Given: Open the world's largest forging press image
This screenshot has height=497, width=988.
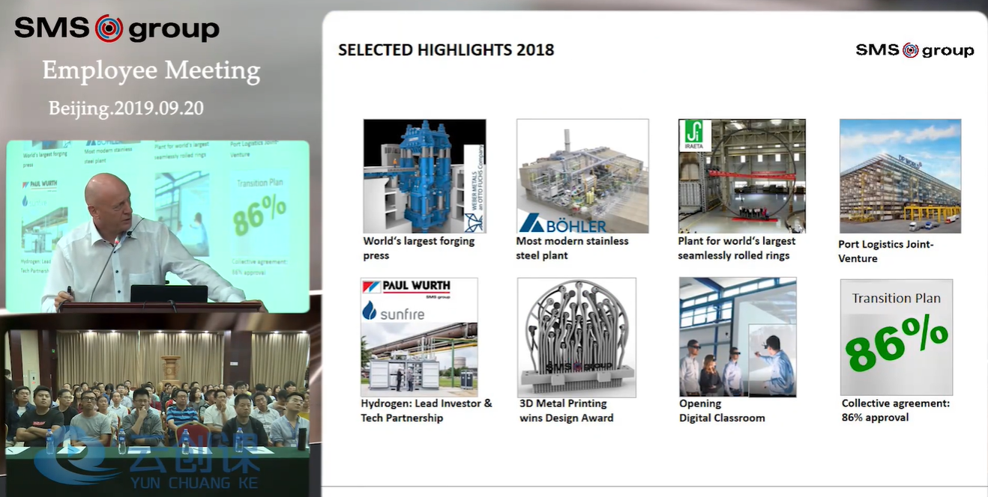Looking at the screenshot, I should 424,176.
